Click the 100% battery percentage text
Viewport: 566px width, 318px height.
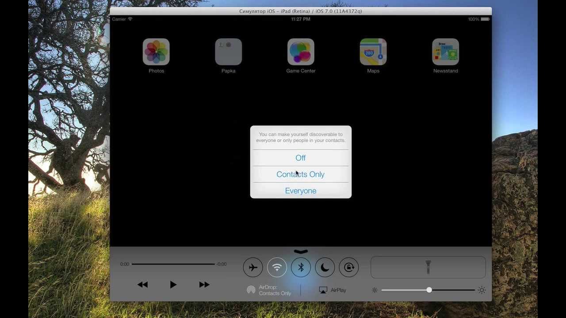click(x=474, y=19)
